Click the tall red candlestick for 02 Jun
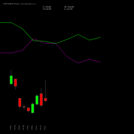This screenshot has height=134, width=134. pyautogui.click(x=41, y=99)
